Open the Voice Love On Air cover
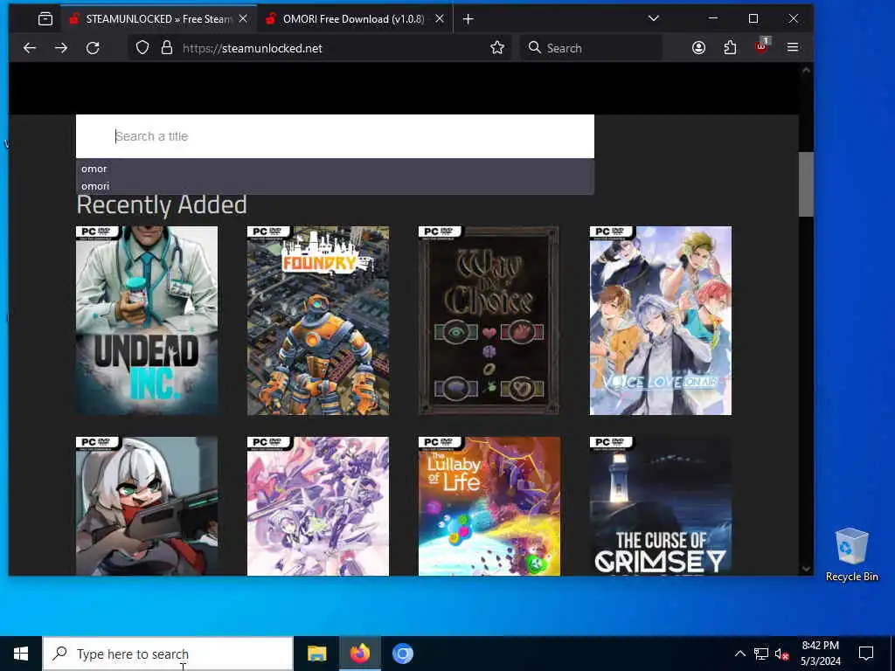Image resolution: width=895 pixels, height=671 pixels. tap(661, 321)
